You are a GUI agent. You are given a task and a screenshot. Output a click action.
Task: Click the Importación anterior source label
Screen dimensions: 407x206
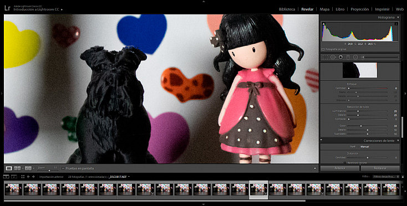51,177
